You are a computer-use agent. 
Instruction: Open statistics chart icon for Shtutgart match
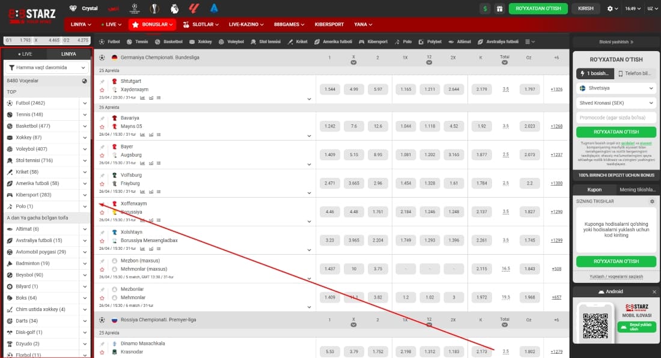[142, 98]
